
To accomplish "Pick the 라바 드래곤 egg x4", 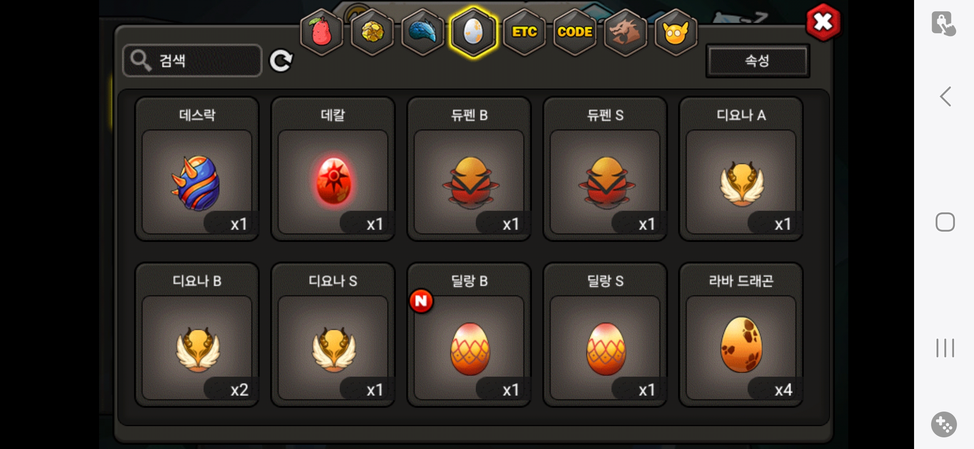I will (x=741, y=335).
